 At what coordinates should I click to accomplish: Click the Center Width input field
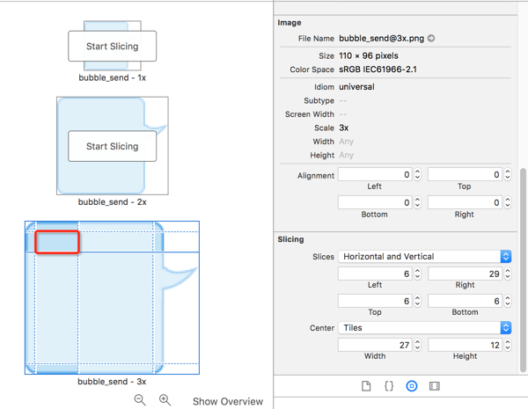point(375,345)
